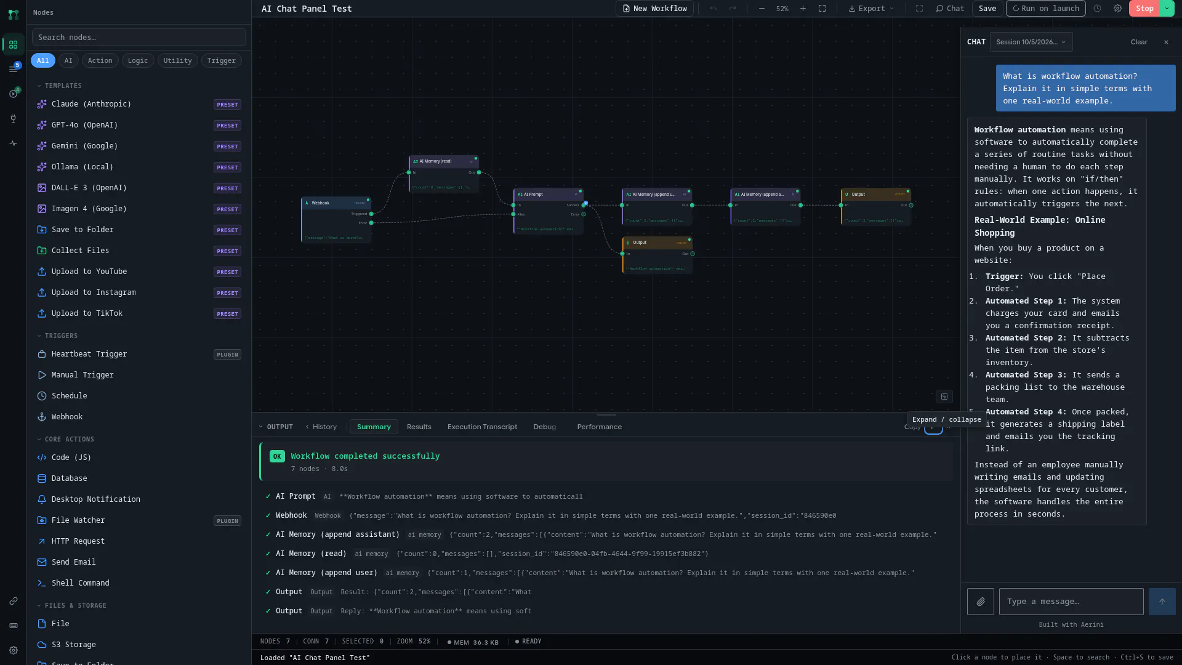Click the undo arrow in toolbar

(x=713, y=9)
